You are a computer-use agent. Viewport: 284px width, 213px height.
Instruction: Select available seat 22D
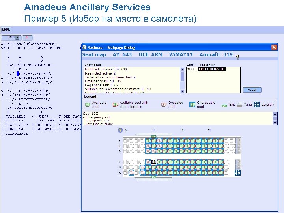coord(221,151)
